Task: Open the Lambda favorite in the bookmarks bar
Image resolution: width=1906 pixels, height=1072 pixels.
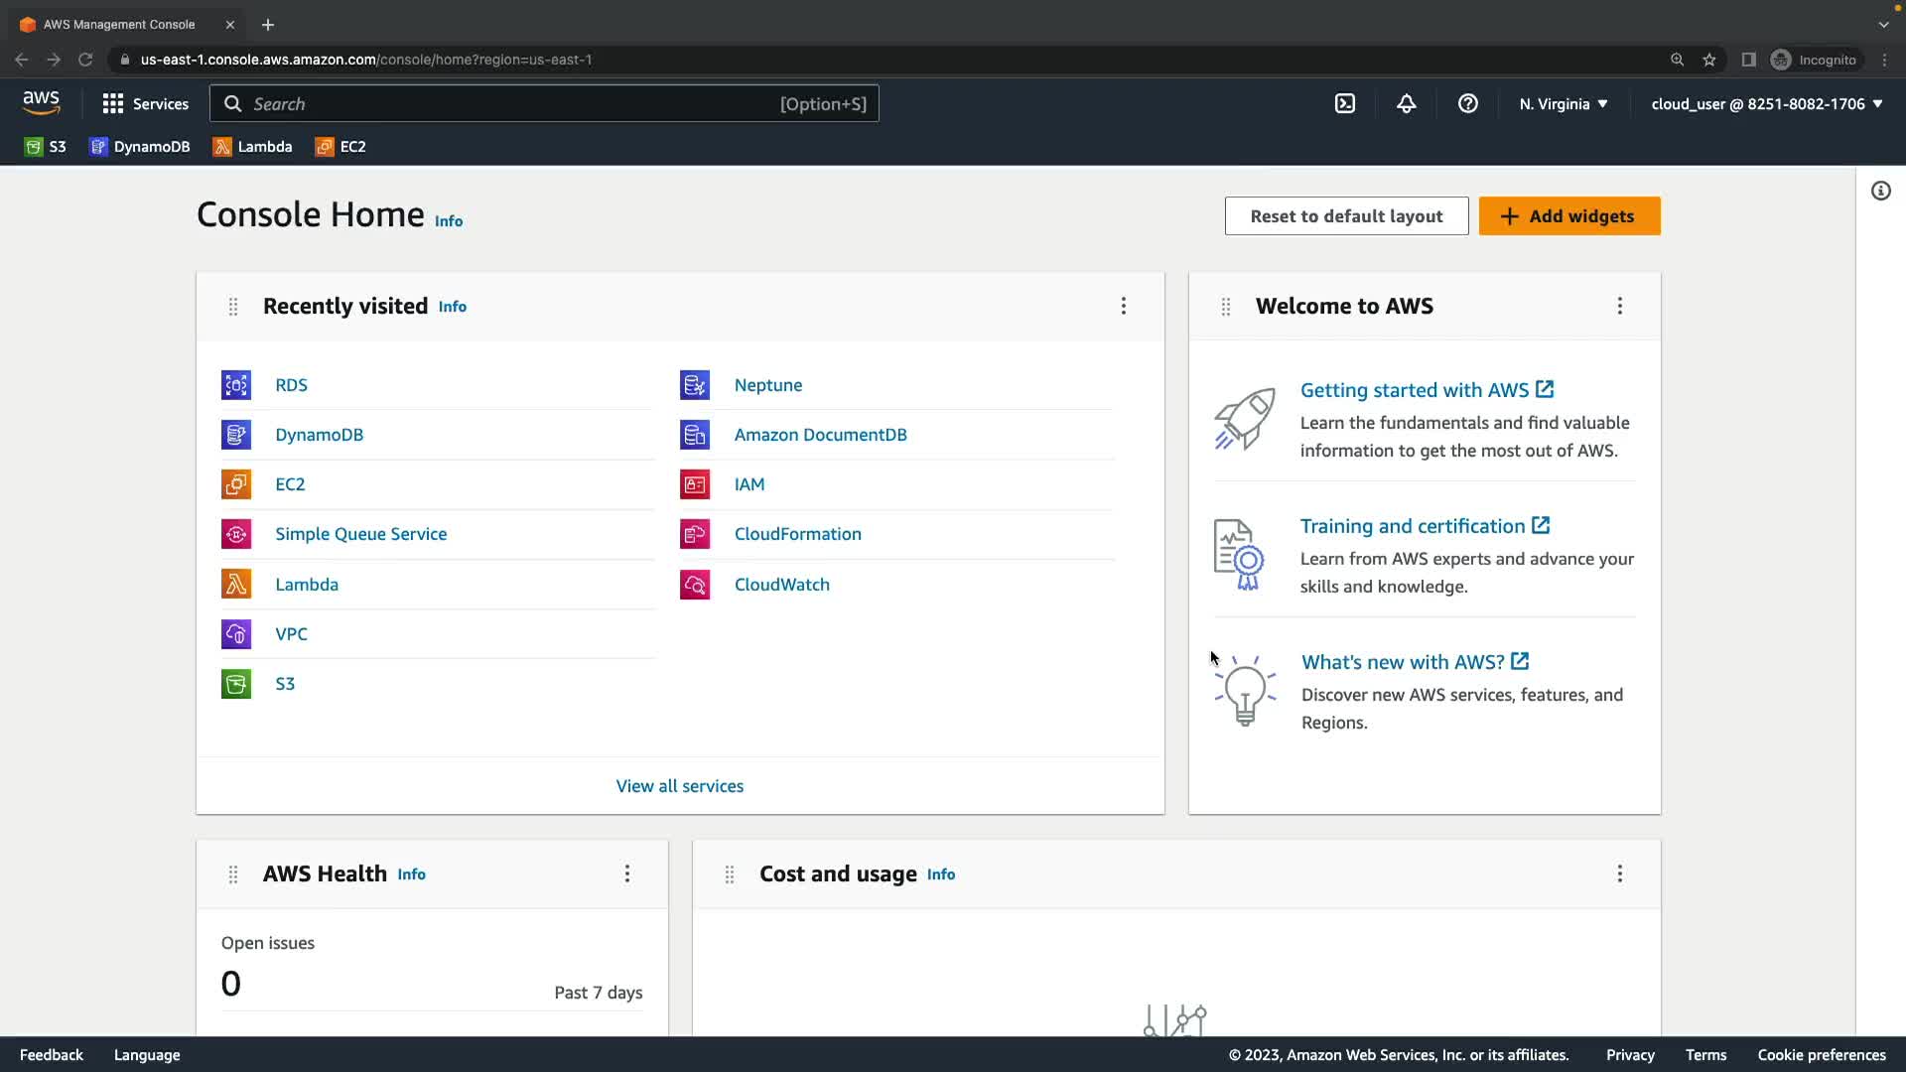Action: (252, 147)
